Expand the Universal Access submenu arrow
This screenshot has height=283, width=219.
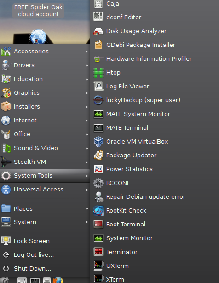click(86, 190)
